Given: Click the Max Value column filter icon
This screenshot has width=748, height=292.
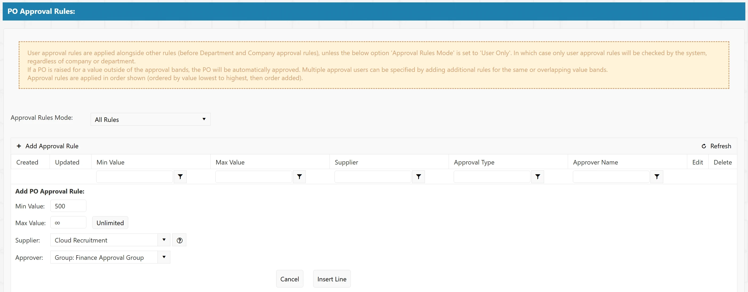Looking at the screenshot, I should (x=299, y=176).
